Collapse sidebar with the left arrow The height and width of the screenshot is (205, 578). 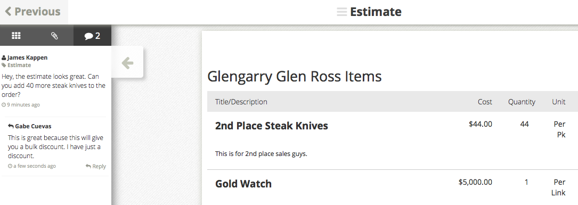tap(127, 62)
